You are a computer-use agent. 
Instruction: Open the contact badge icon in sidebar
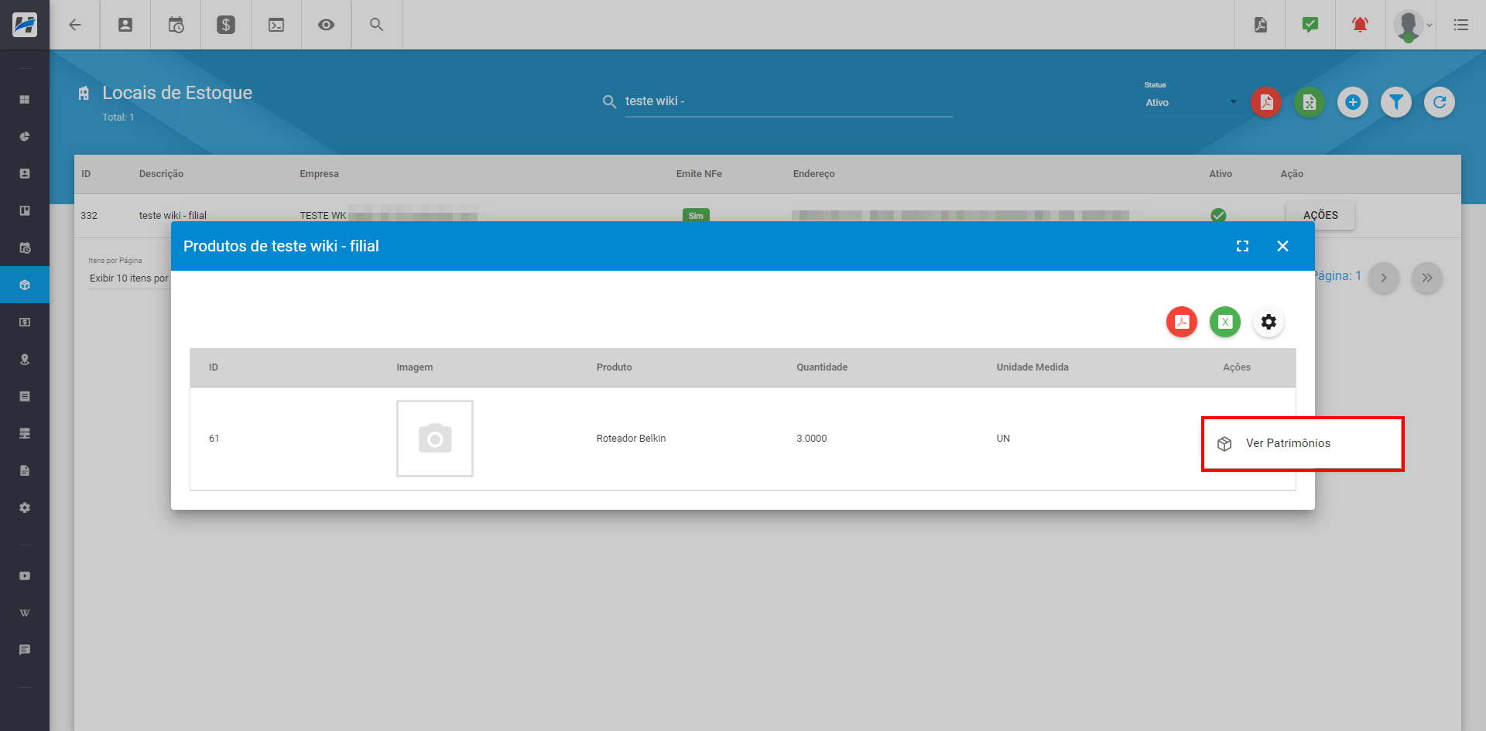coord(25,174)
